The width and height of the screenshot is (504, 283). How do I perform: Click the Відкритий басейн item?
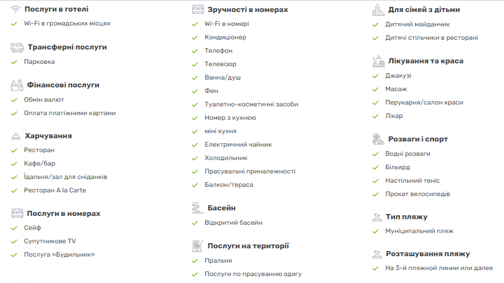pos(233,223)
